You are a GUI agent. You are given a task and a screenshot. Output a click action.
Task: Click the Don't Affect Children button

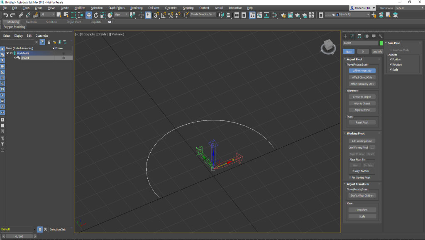[x=362, y=196]
